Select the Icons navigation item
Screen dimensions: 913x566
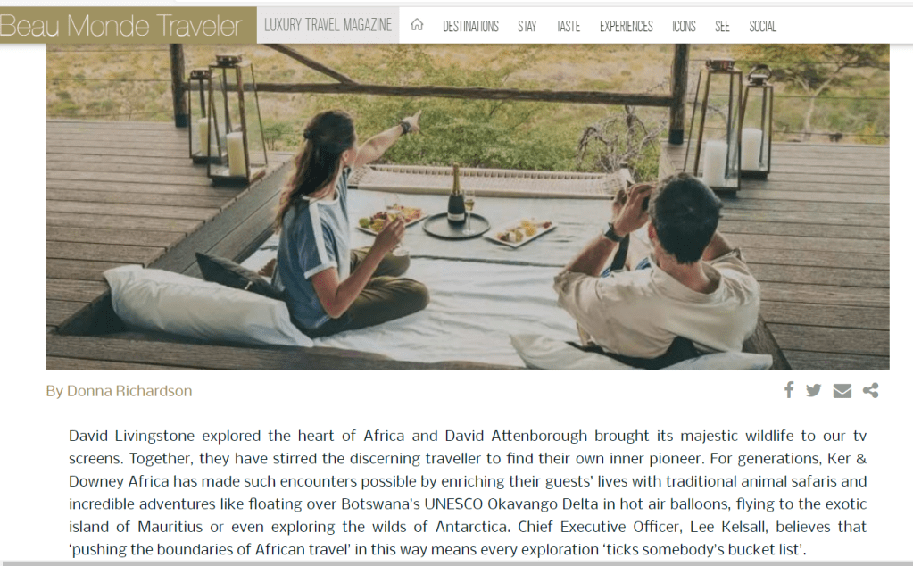(684, 26)
